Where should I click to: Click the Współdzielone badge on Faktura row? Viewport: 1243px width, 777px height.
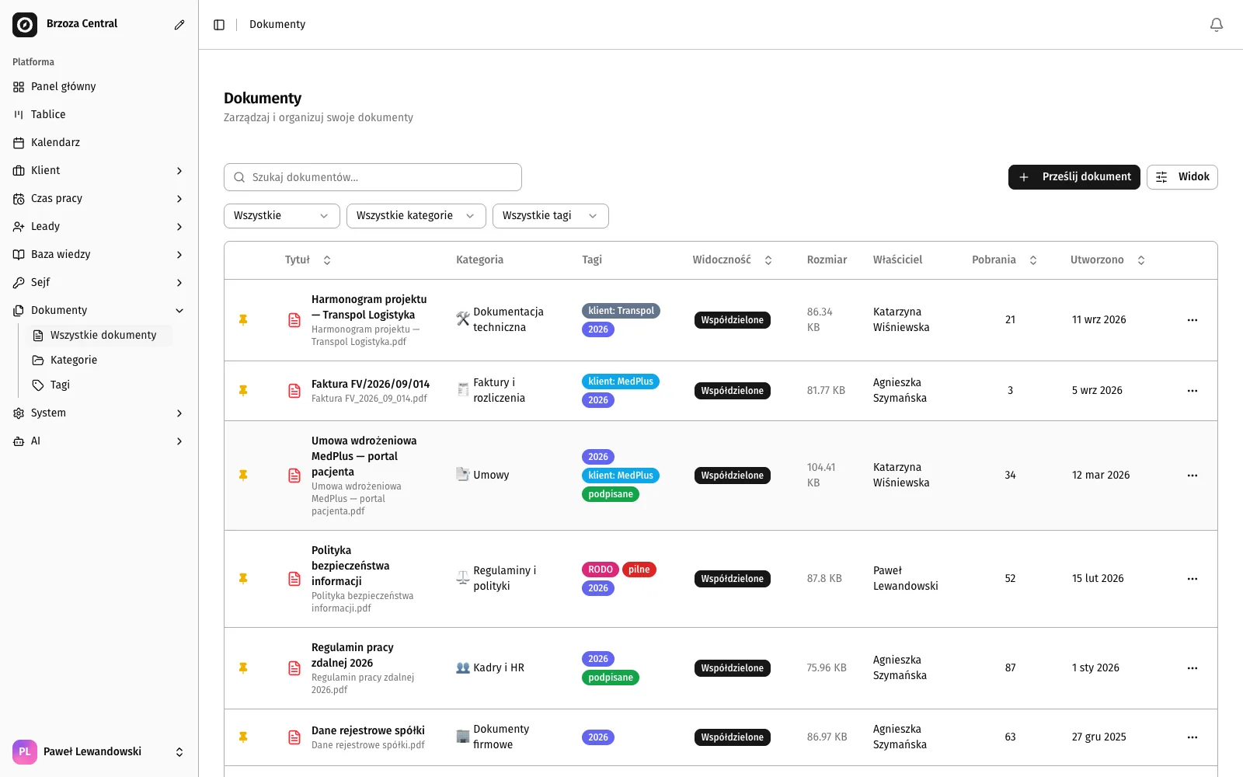point(733,391)
